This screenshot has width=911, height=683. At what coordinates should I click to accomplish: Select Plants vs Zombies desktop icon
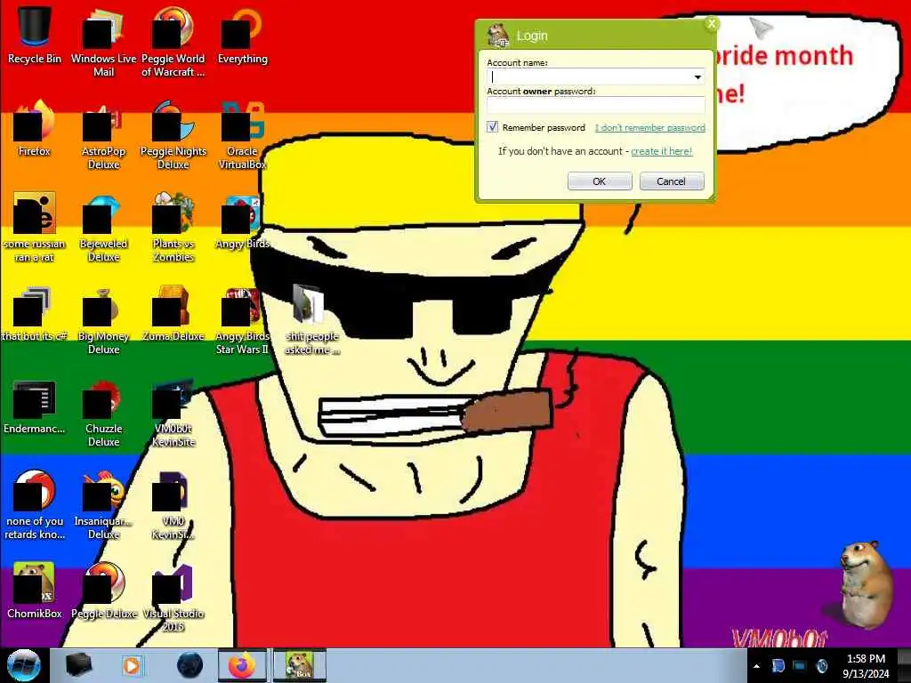tap(173, 227)
